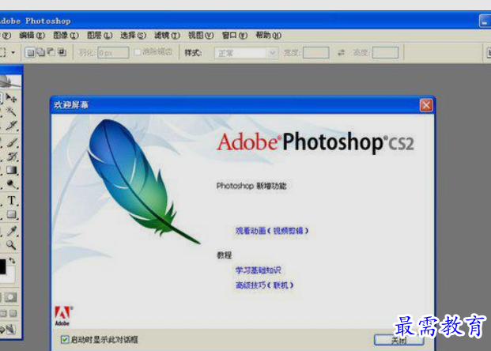Switch to Quick Mask mode

coord(10,296)
